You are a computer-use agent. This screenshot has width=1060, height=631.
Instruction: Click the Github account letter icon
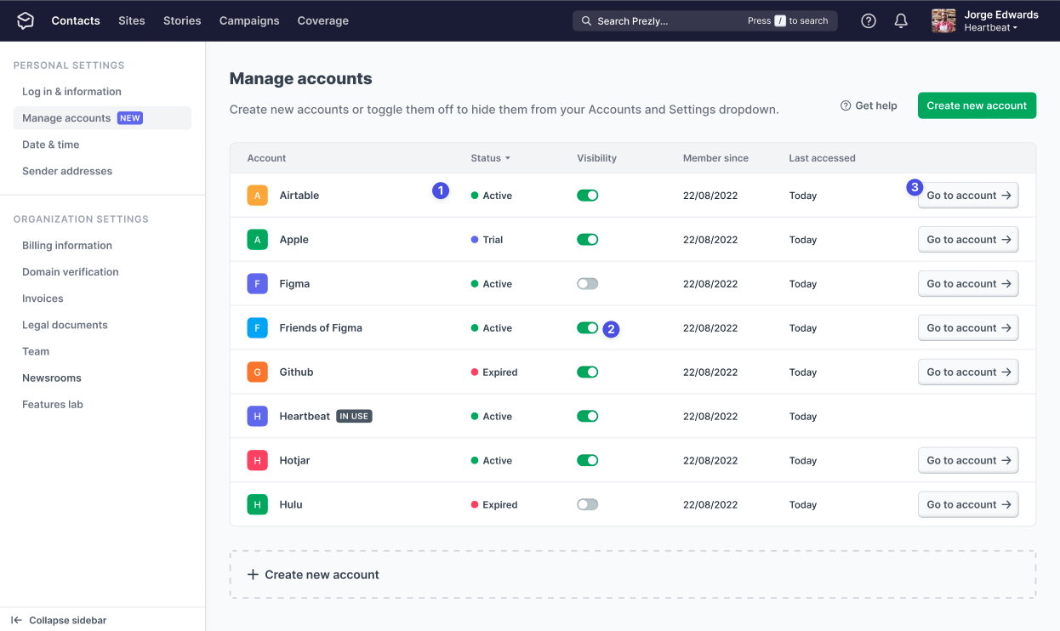click(x=258, y=372)
